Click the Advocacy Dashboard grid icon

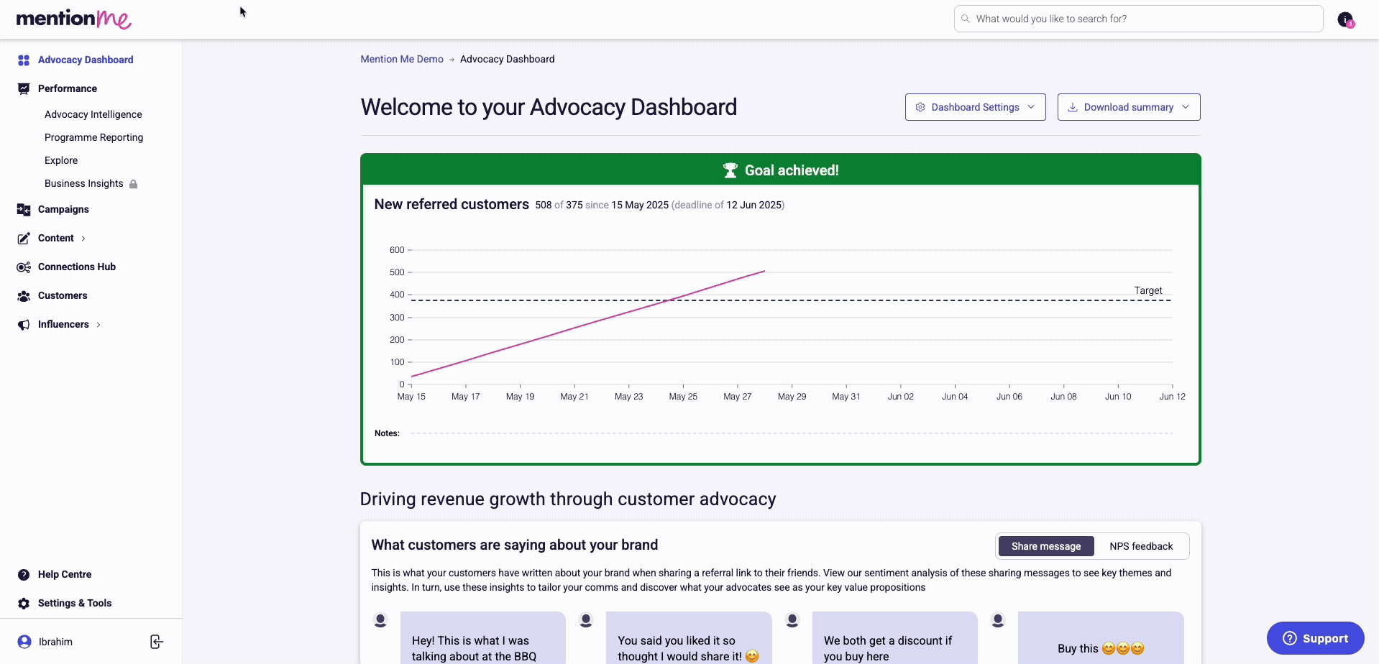coord(24,60)
